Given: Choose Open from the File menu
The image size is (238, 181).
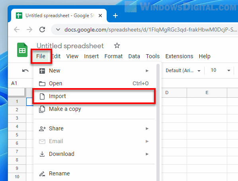Looking at the screenshot, I should pos(94,83).
